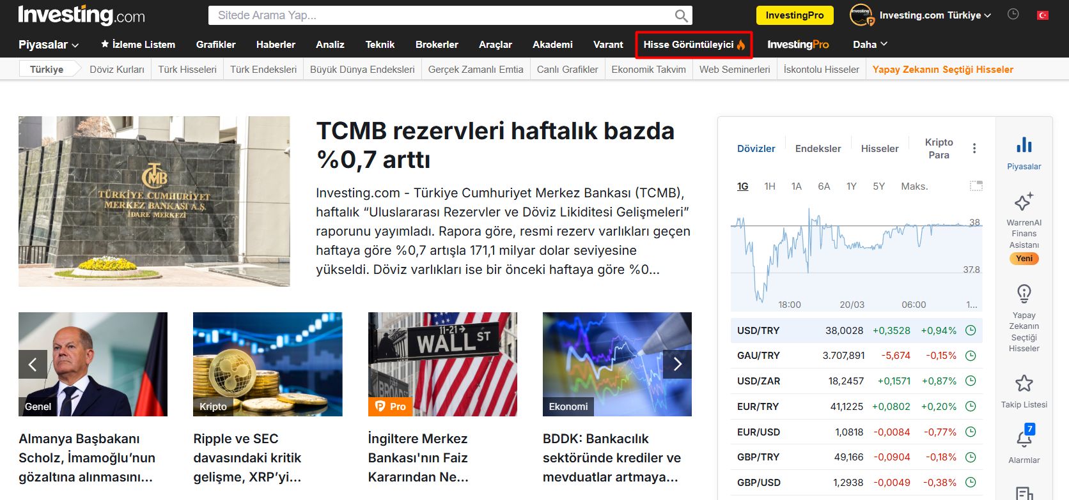Switch to the Kripto Para tab

coord(939,148)
